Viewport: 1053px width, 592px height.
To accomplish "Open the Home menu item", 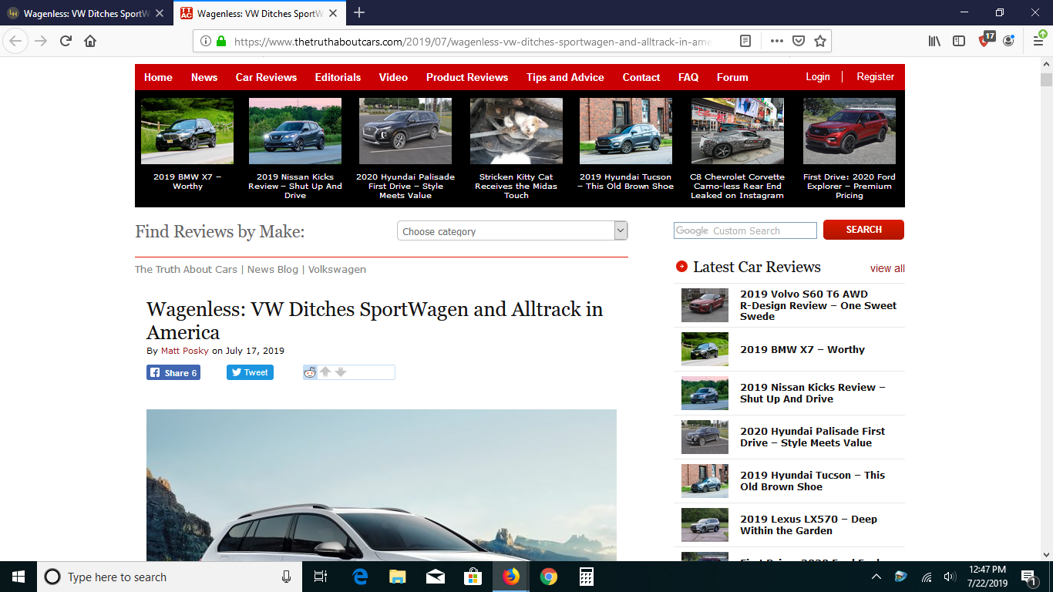I will [x=158, y=77].
